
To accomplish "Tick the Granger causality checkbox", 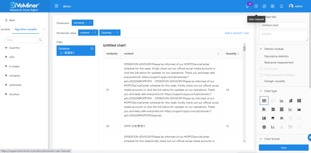I will (261, 81).
